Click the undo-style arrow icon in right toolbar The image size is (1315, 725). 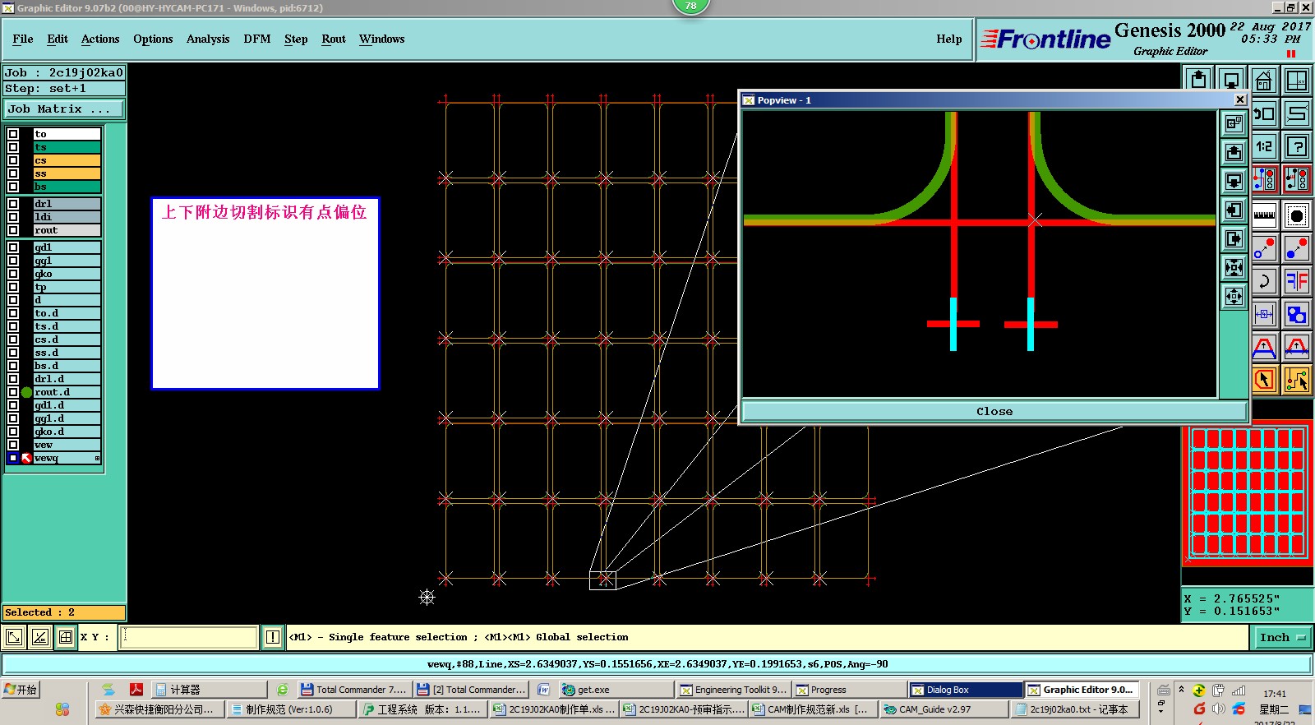[1264, 113]
